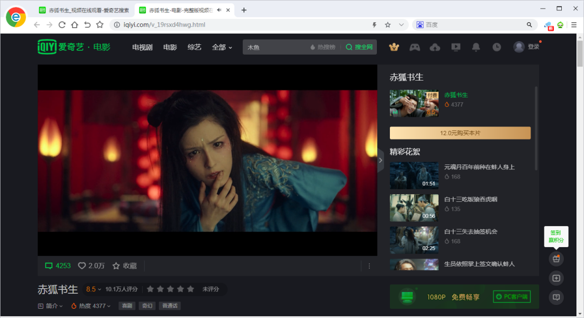
Task: Click the cloud upload icon
Action: click(435, 47)
